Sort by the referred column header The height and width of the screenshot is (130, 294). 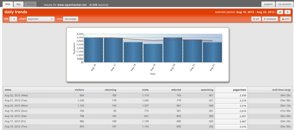176,90
